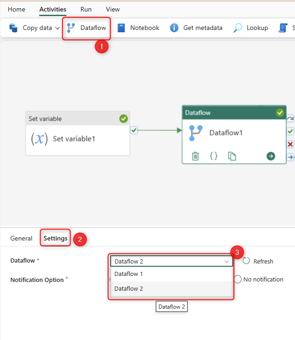Copy the Dataflow1 activity with clone icon

click(x=232, y=156)
